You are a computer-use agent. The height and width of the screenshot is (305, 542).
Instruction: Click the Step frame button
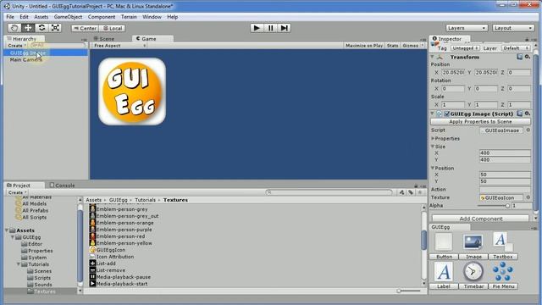[284, 28]
